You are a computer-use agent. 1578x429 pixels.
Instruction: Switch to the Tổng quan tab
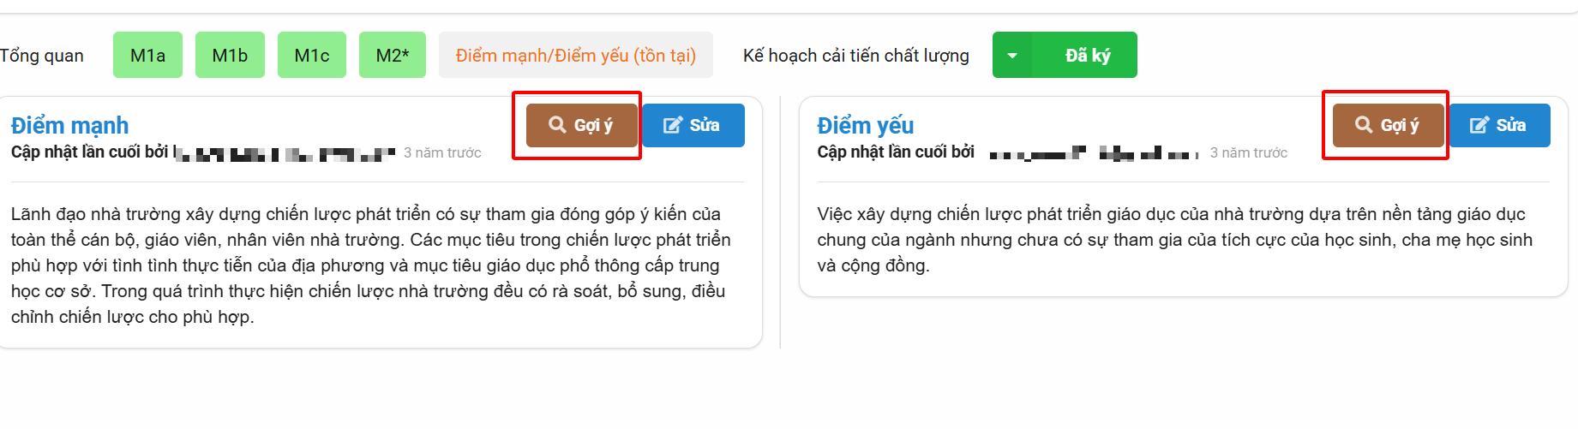(42, 56)
